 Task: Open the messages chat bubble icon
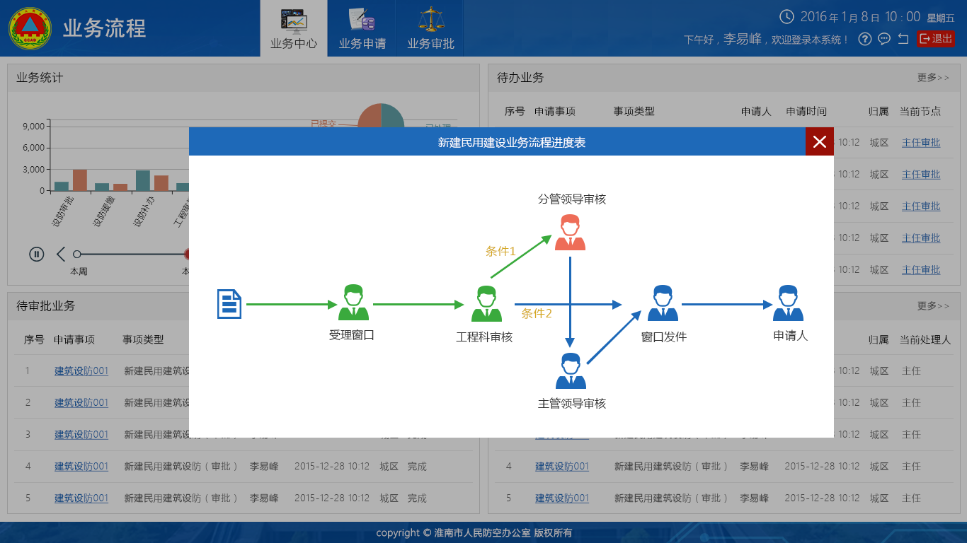point(884,39)
